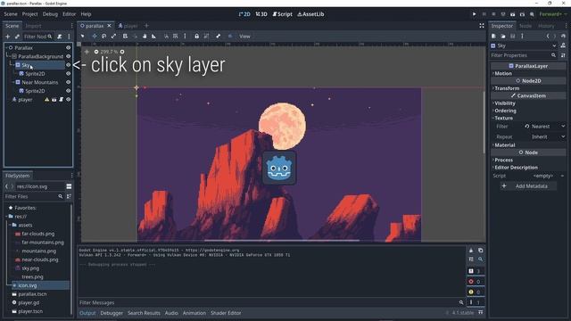
Task: Create a new resource in Inspector
Action: tap(493, 36)
